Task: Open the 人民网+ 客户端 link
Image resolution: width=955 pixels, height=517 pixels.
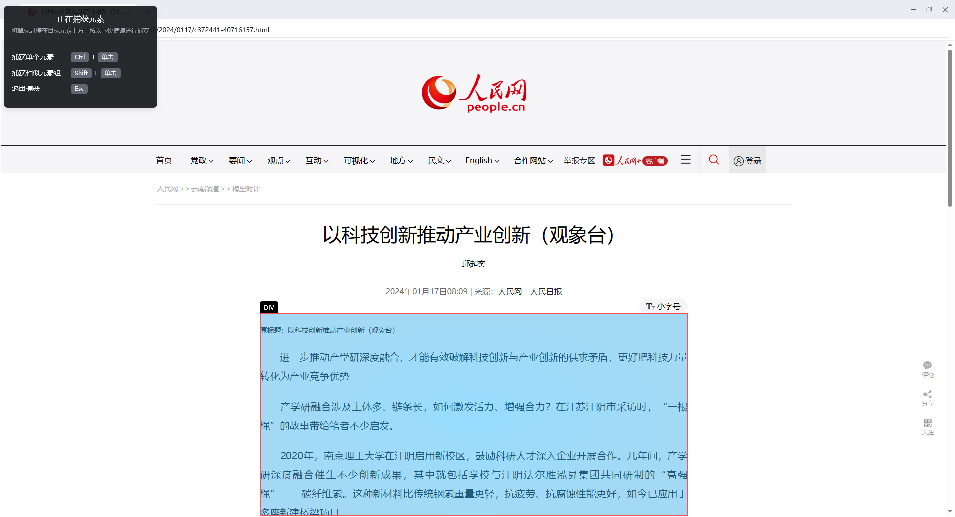Action: [635, 160]
